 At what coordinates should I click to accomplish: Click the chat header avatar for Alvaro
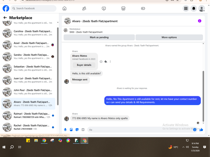tap(68, 21)
